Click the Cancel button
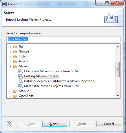This screenshot has height=133, width=126. (109, 124)
